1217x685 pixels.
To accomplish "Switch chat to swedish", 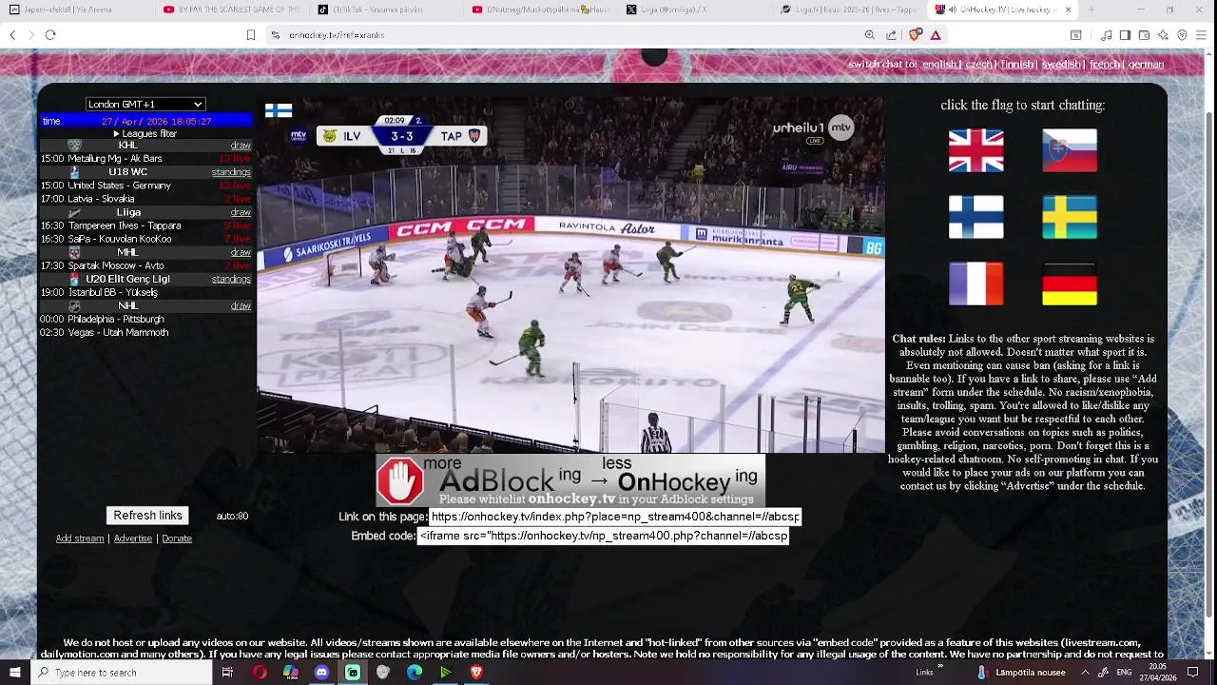I will (x=1061, y=65).
